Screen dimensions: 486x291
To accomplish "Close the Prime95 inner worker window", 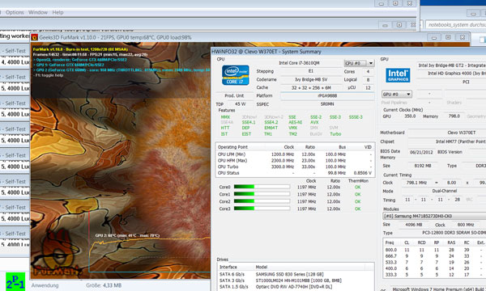I will [x=413, y=25].
